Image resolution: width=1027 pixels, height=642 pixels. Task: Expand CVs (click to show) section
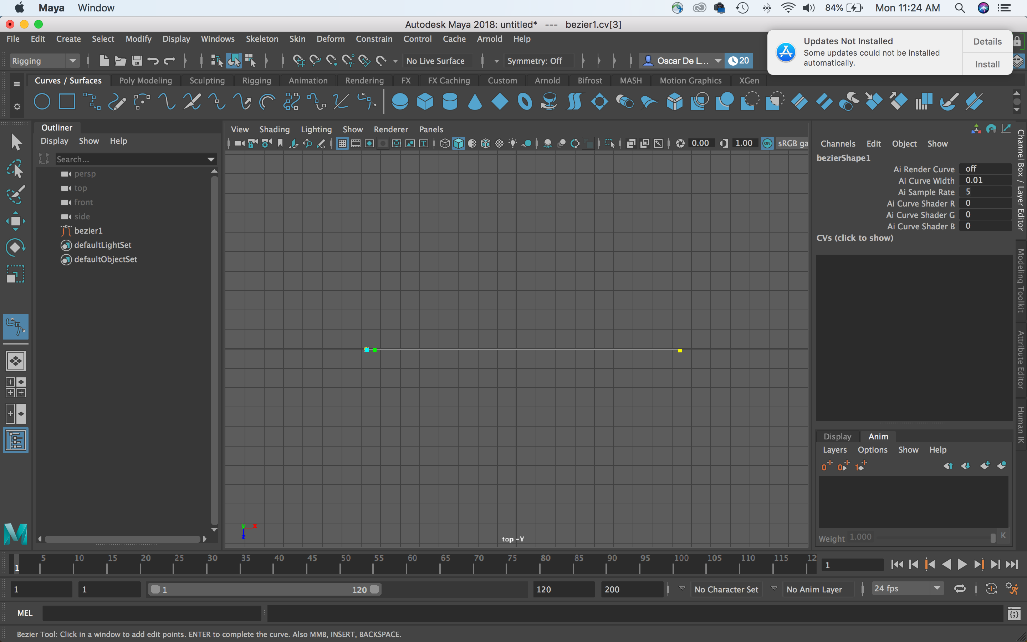855,238
